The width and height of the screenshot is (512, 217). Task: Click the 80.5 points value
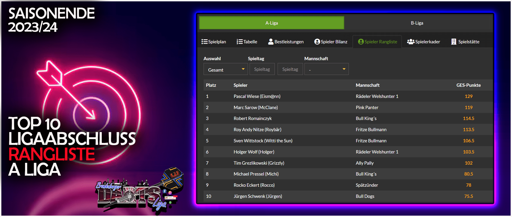468,174
